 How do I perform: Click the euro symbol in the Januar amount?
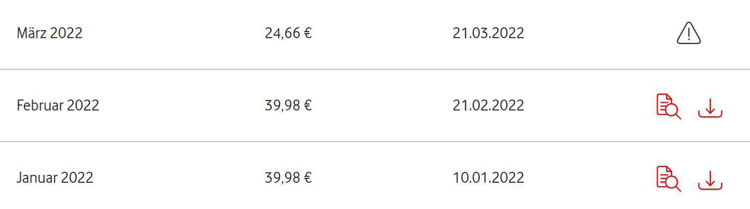point(308,178)
